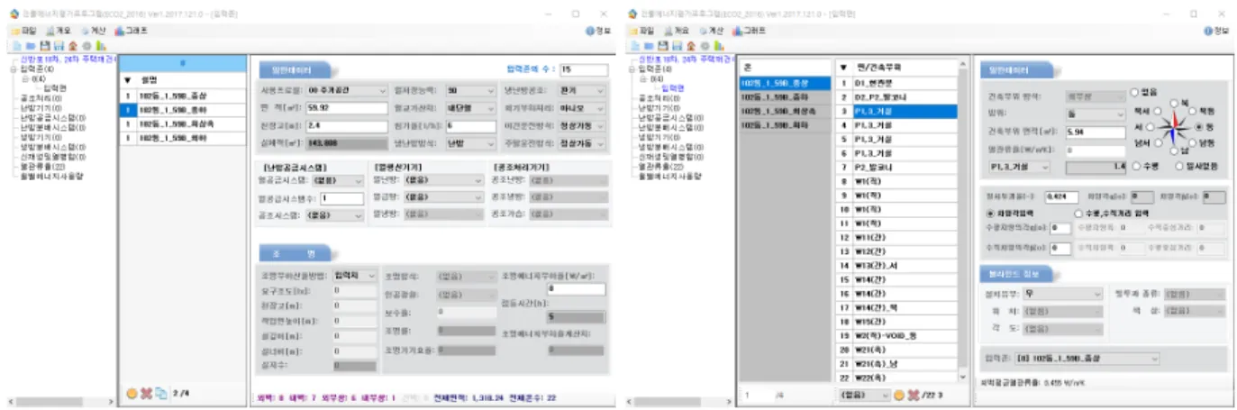Click the house icon in left window toolbar

click(x=72, y=45)
